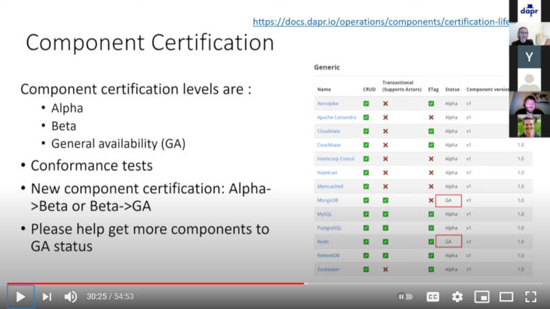Click the General availability (GA) bullet
550x309 pixels.
click(118, 144)
